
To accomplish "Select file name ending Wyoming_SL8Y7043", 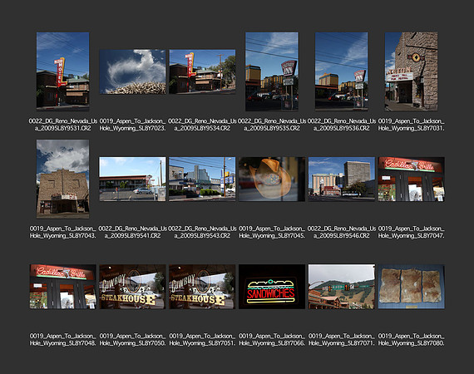I will click(63, 232).
